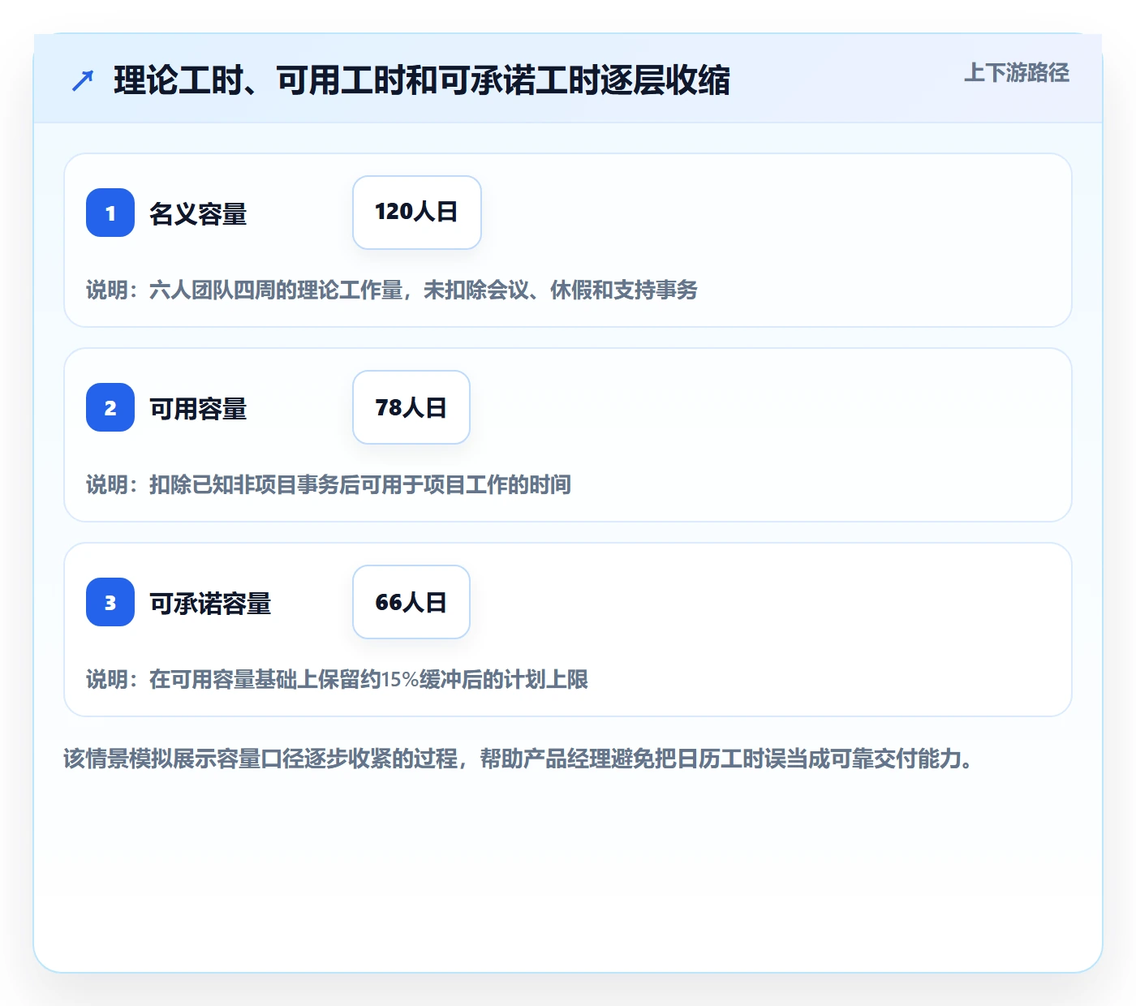Click the 可承诺容量 heading
The image size is (1136, 1006).
pyautogui.click(x=210, y=604)
